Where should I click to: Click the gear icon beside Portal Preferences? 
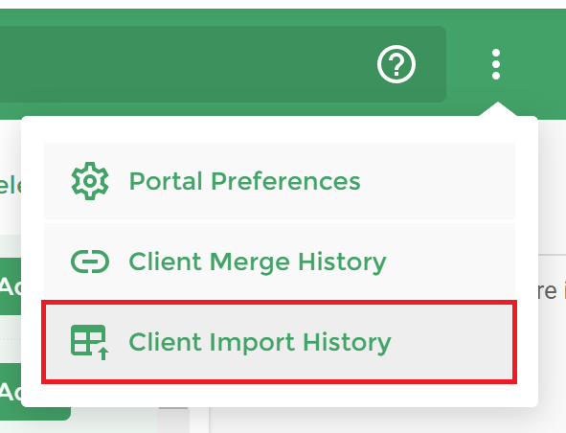coord(90,181)
